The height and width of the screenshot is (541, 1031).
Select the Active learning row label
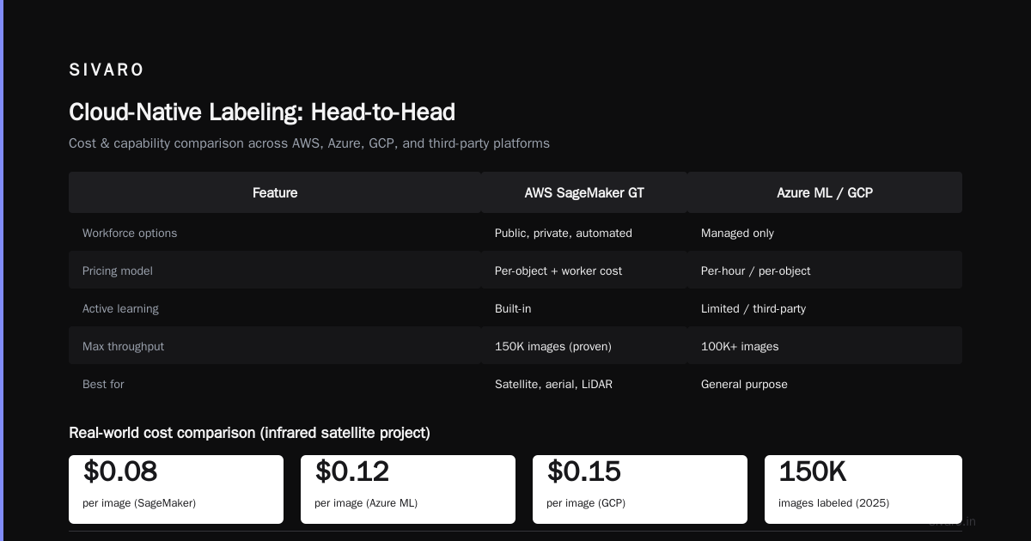coord(120,308)
